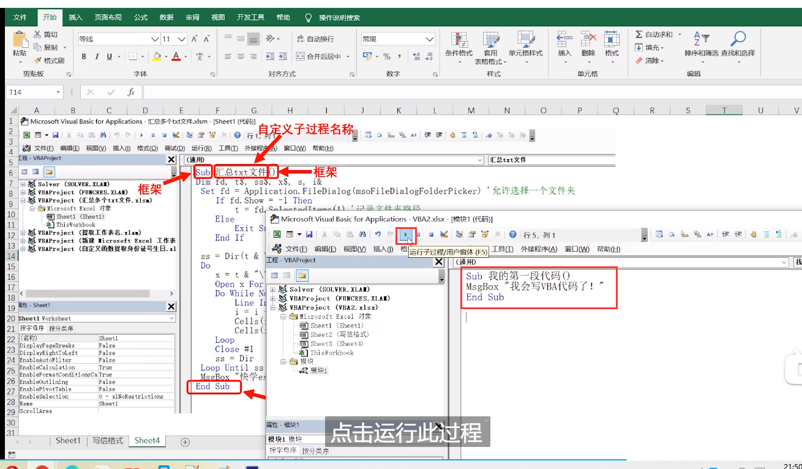This screenshot has height=469, width=802.
Task: Apply percent style with the % icon
Action: point(387,56)
